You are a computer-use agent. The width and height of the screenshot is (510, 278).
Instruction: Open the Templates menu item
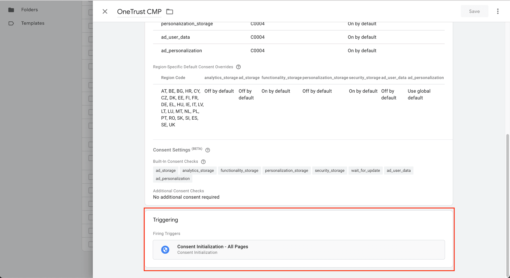tap(33, 23)
